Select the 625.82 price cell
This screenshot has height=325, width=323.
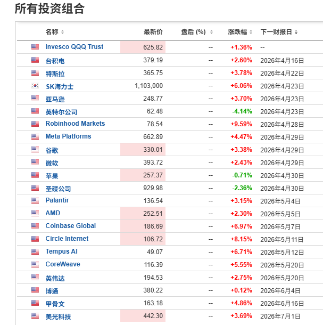click(x=143, y=47)
